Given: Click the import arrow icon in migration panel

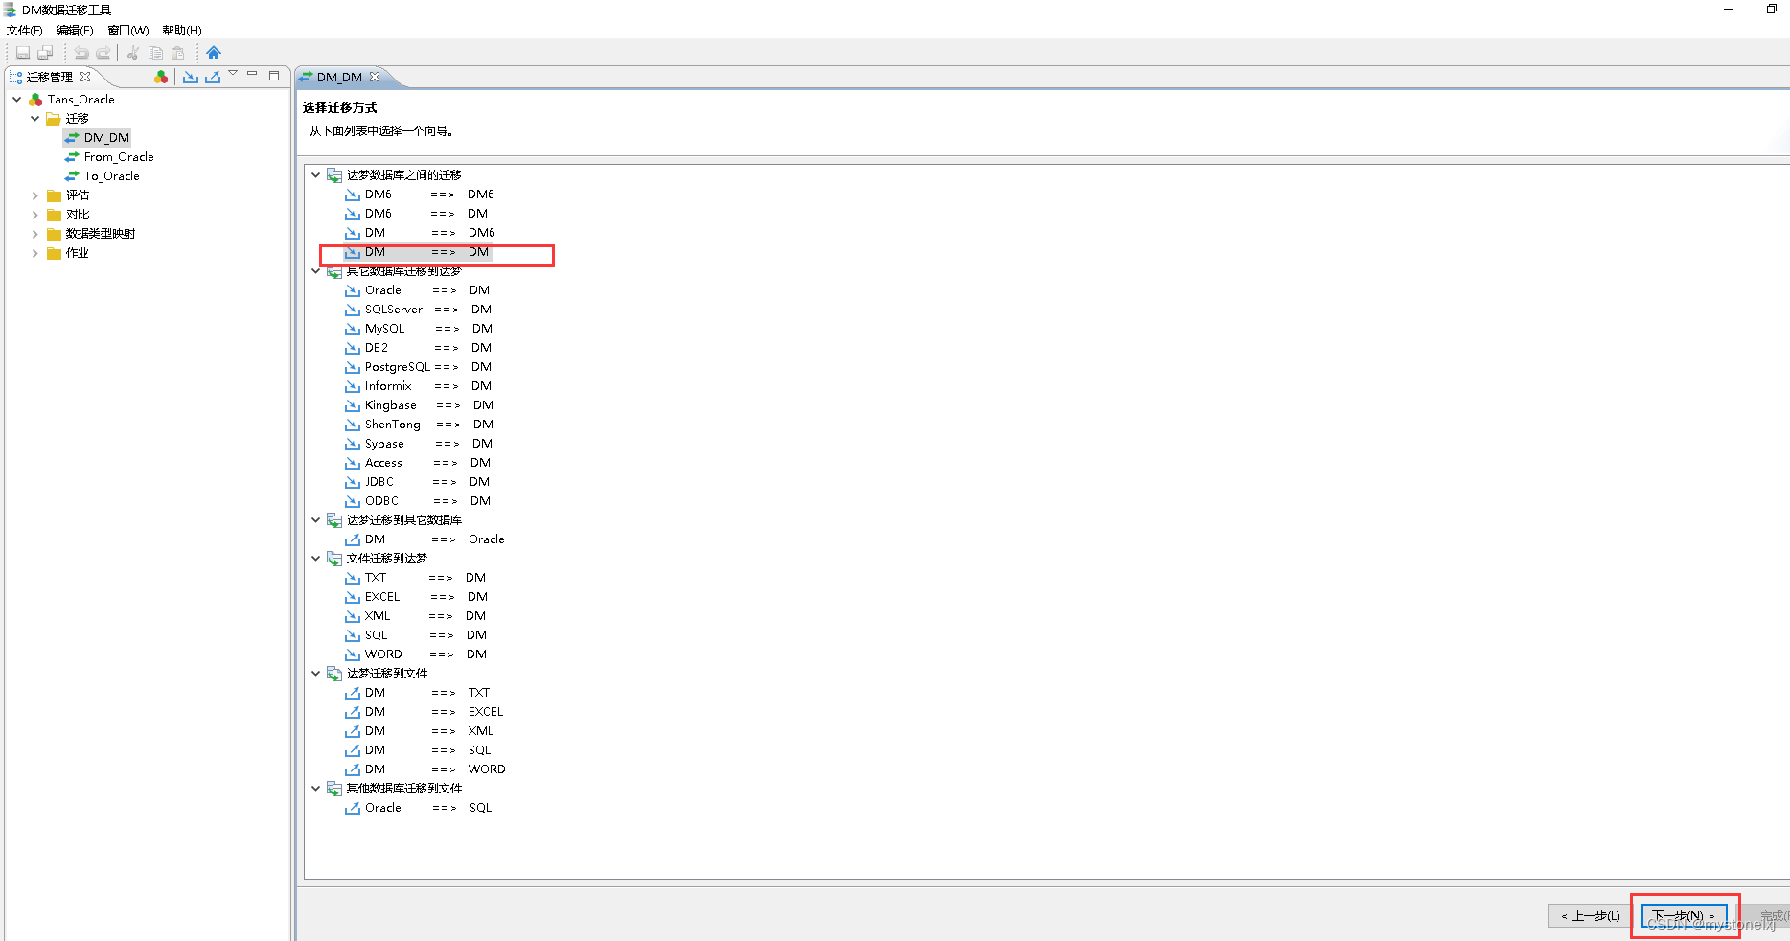Looking at the screenshot, I should (191, 77).
